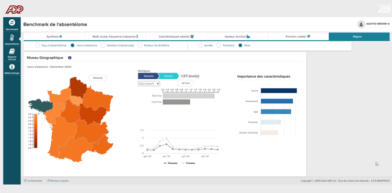Click the ADP logo in the header

[x=15, y=9]
